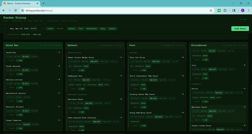Open the Extensions puzzle-piece menu
Image resolution: width=252 pixels, height=134 pixels.
pos(225,10)
